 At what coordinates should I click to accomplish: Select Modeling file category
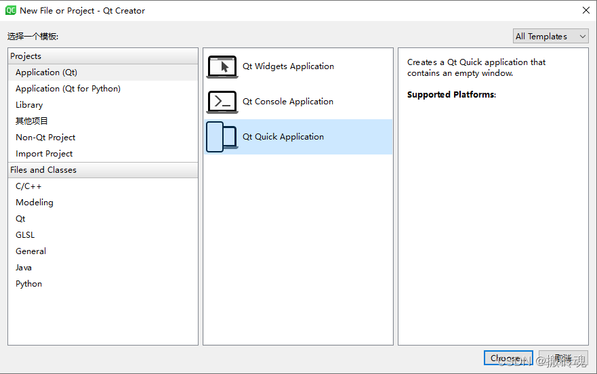(103, 203)
